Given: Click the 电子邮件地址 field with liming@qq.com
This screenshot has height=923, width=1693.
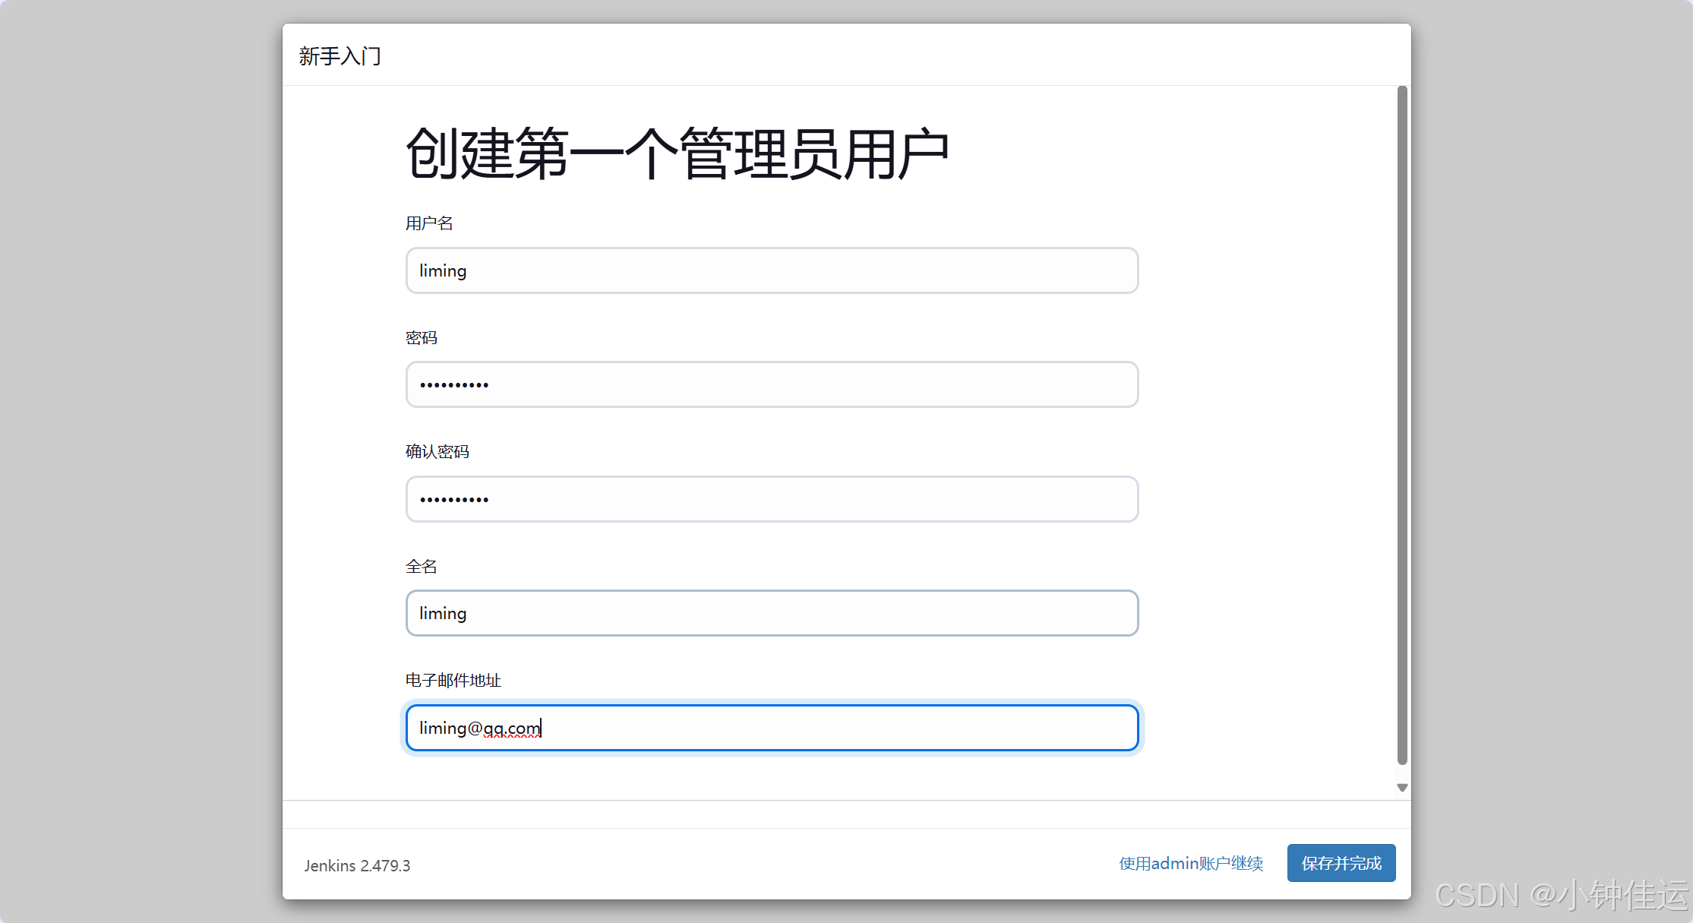Looking at the screenshot, I should [x=772, y=728].
